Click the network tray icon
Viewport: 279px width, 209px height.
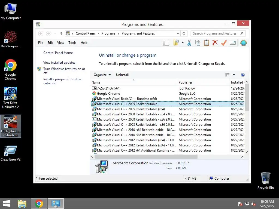(247, 204)
